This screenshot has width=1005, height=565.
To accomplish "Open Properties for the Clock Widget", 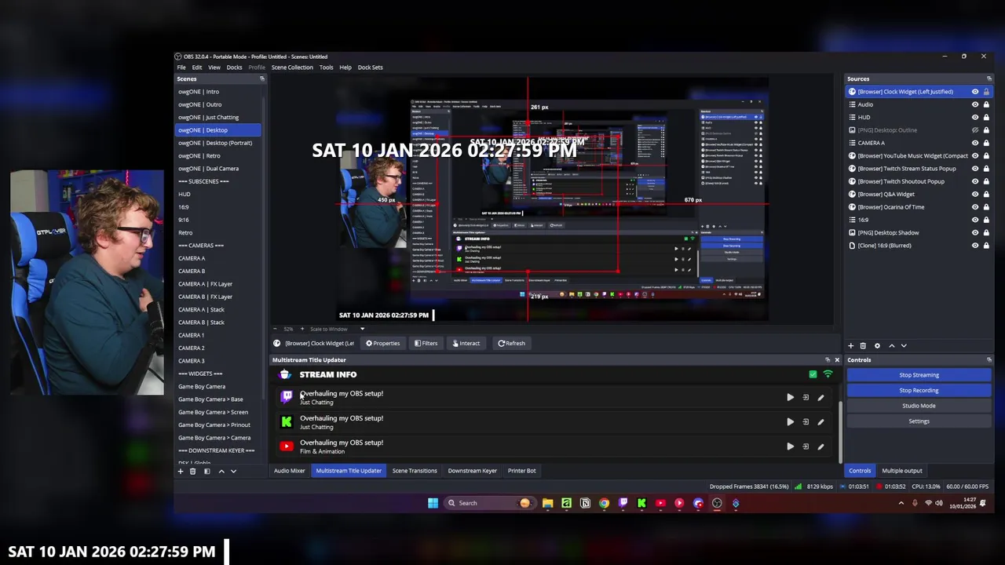I will point(382,343).
